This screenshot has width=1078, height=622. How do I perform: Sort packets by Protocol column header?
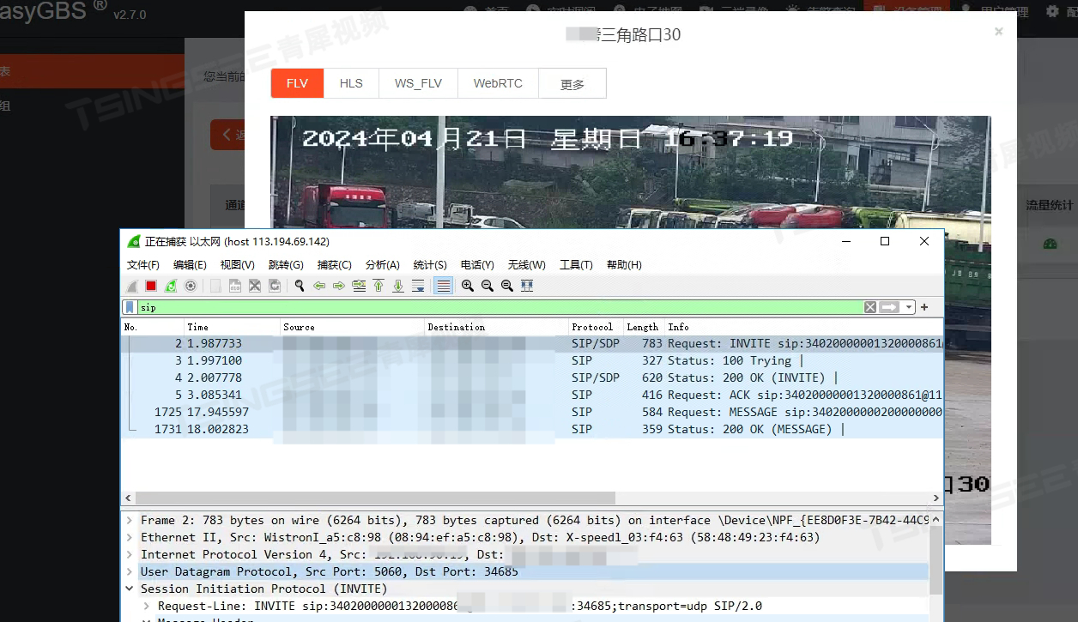(596, 327)
